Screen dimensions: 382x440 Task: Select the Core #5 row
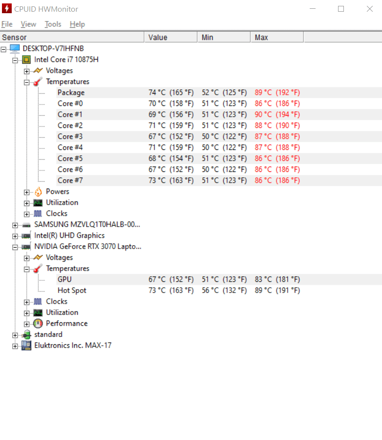point(219,159)
